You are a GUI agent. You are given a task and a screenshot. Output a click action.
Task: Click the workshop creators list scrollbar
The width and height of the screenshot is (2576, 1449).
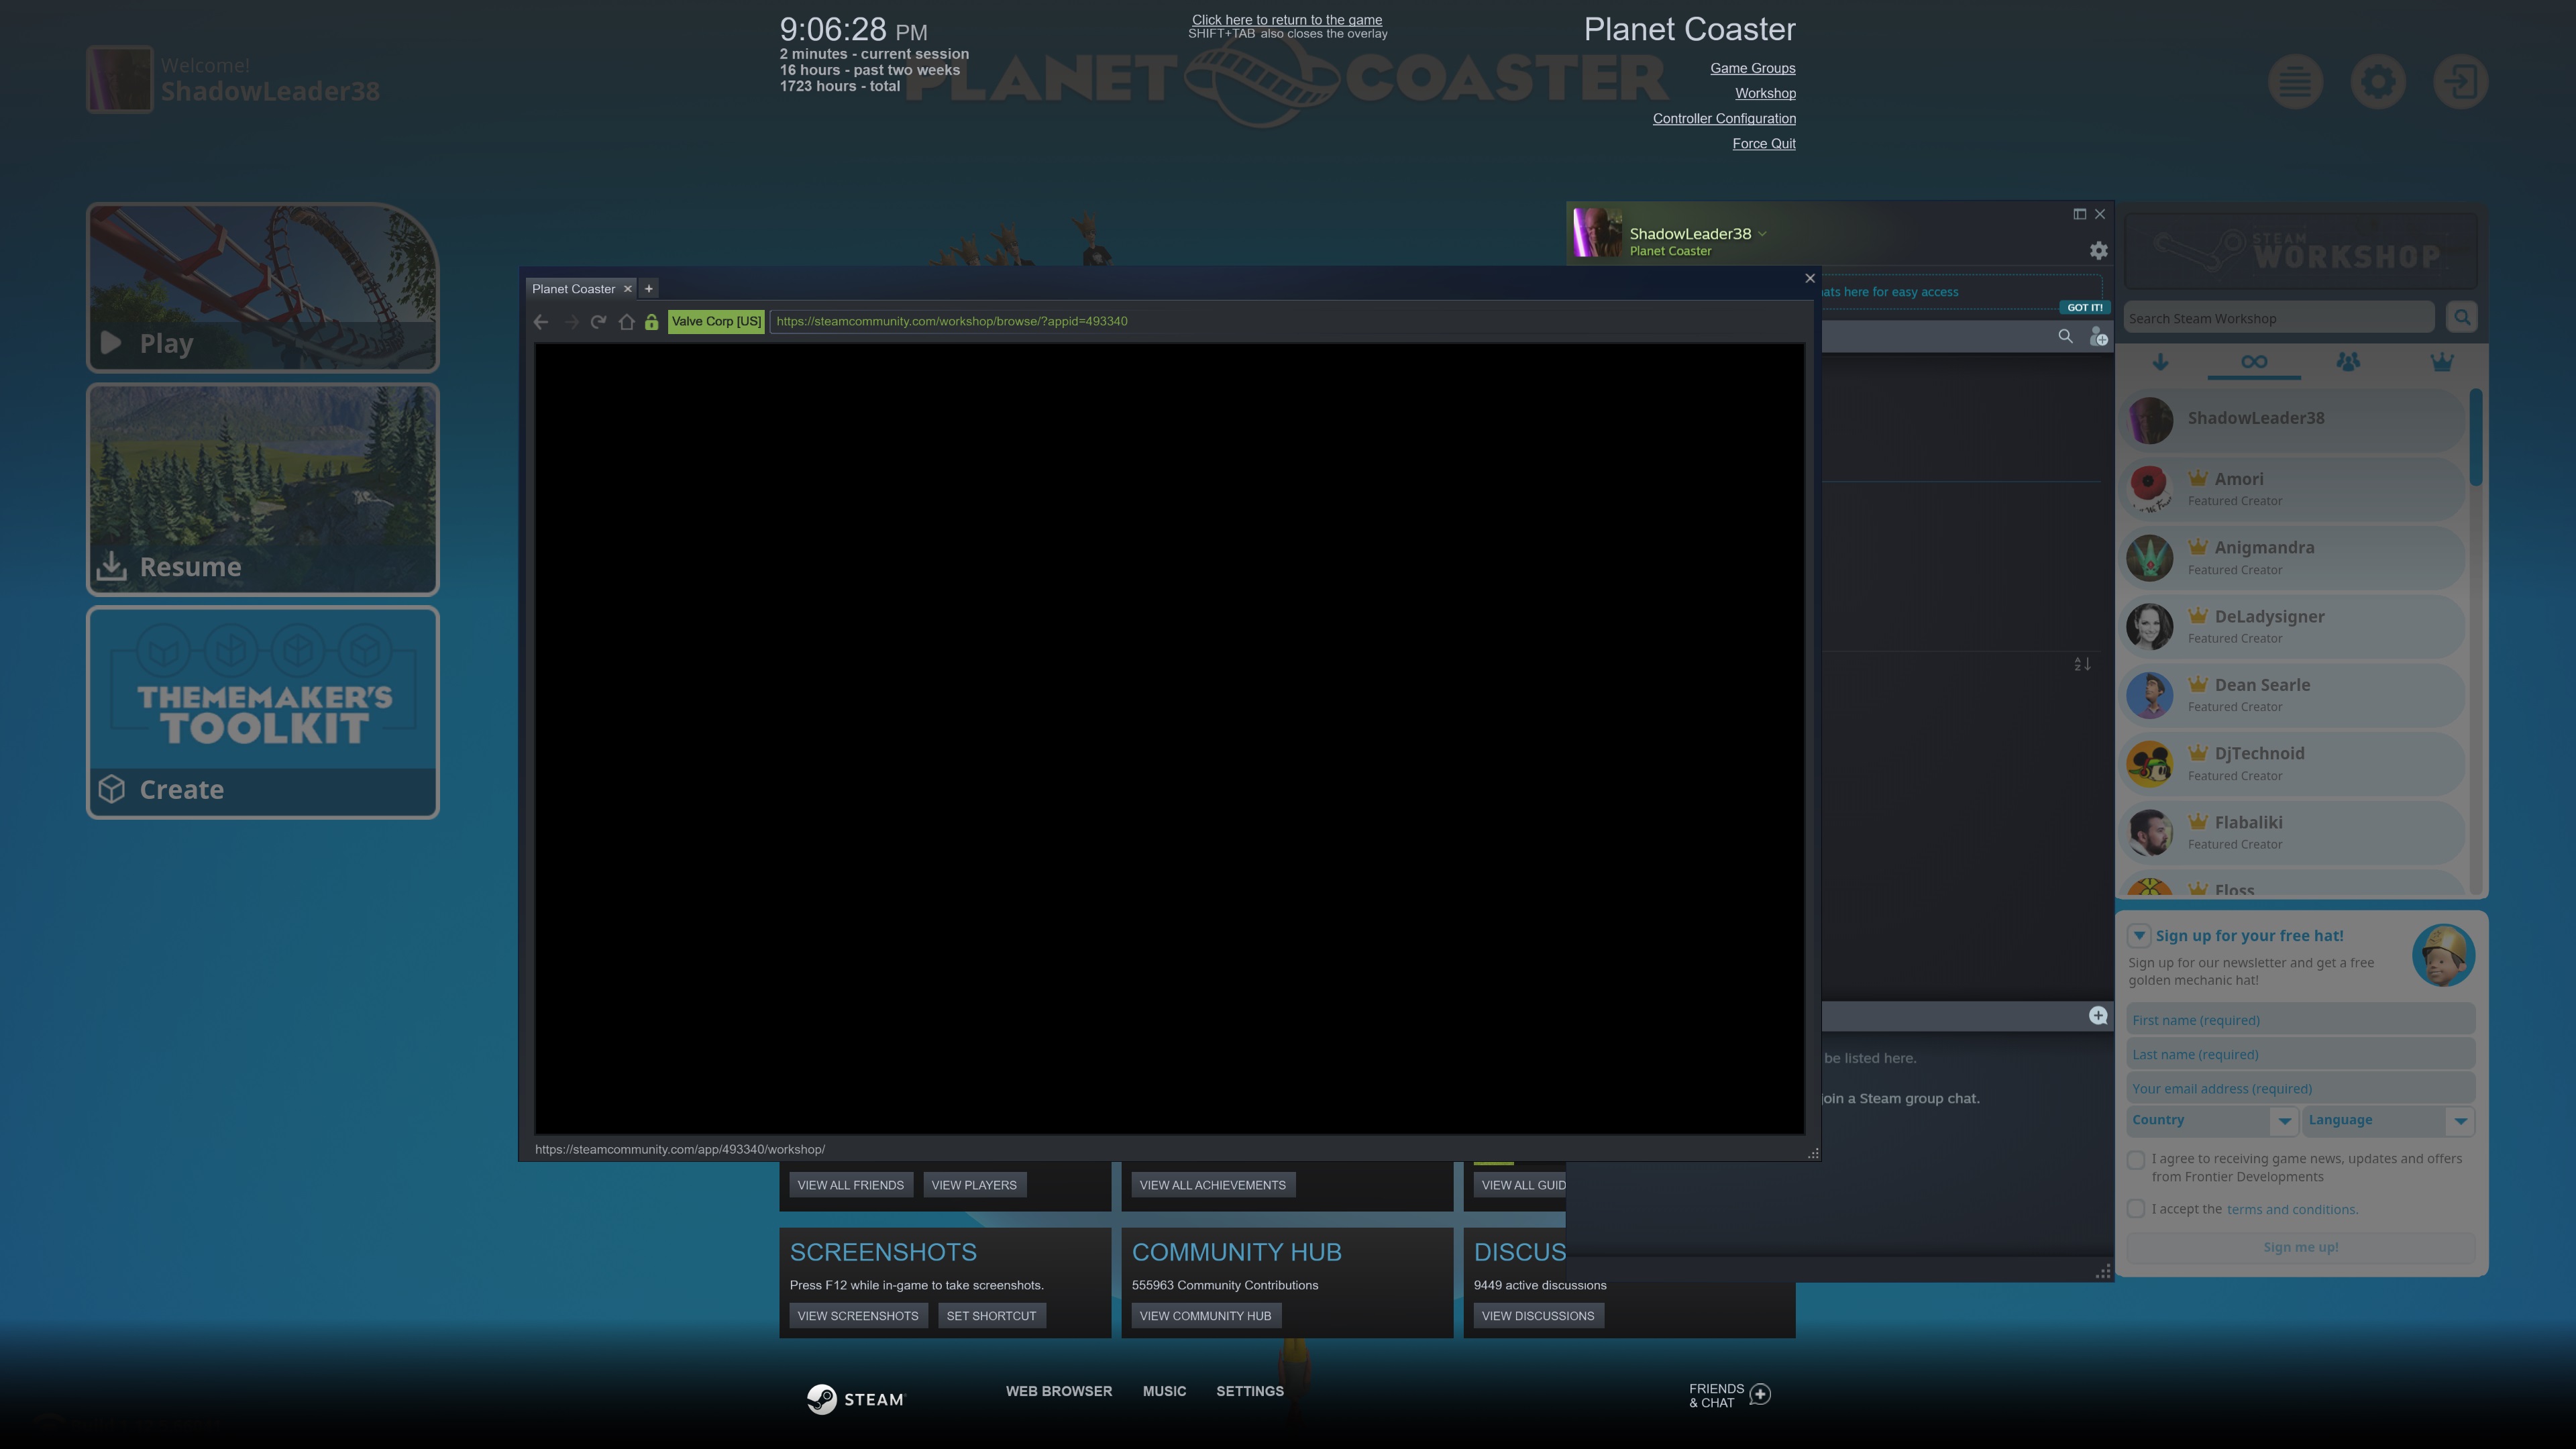pyautogui.click(x=2476, y=437)
